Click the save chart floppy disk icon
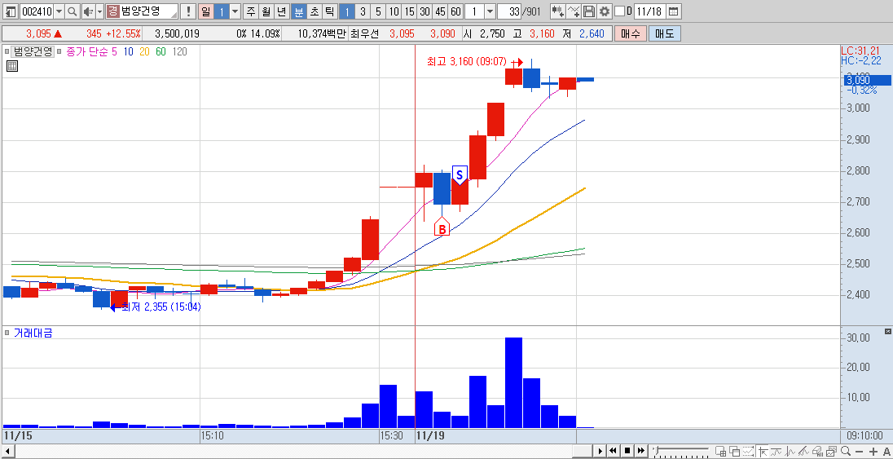Screen dimensions: 893x459 coord(589,11)
